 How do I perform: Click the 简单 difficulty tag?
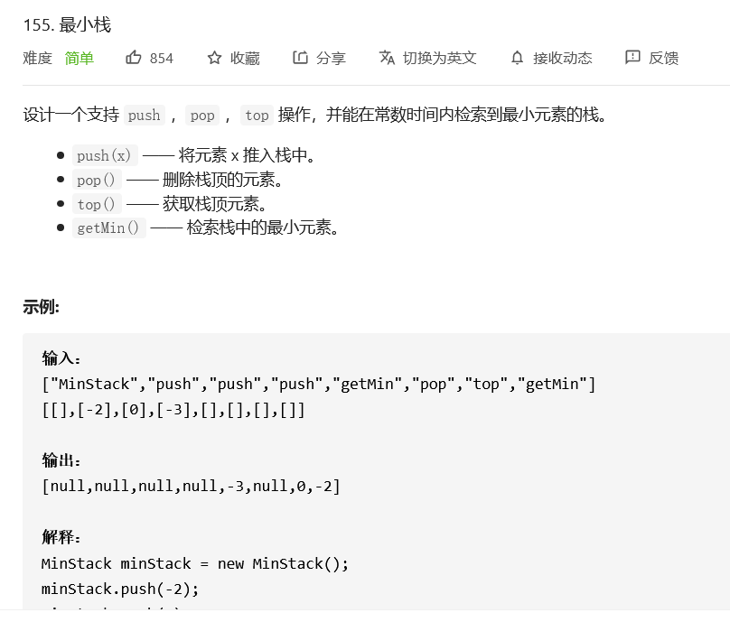click(80, 58)
